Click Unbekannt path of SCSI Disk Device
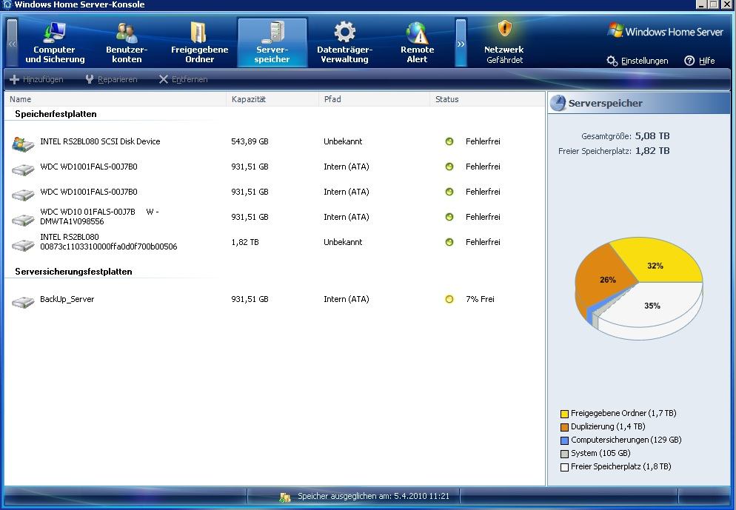The height and width of the screenshot is (510, 736). point(343,141)
